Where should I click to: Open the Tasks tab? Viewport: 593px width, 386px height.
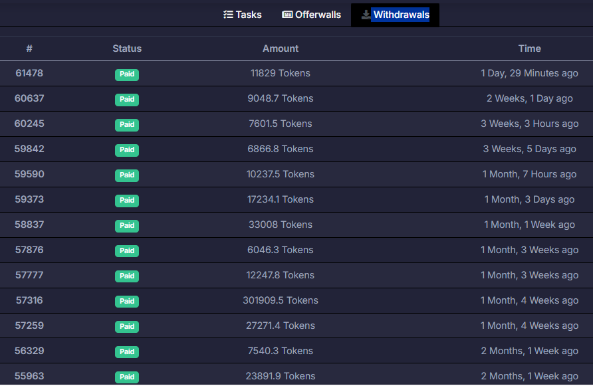tap(243, 15)
